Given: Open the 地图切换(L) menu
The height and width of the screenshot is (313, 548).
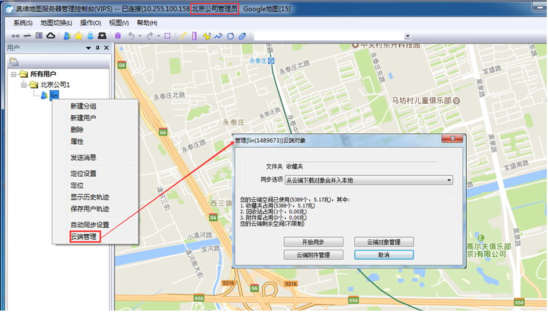Looking at the screenshot, I should (x=56, y=23).
